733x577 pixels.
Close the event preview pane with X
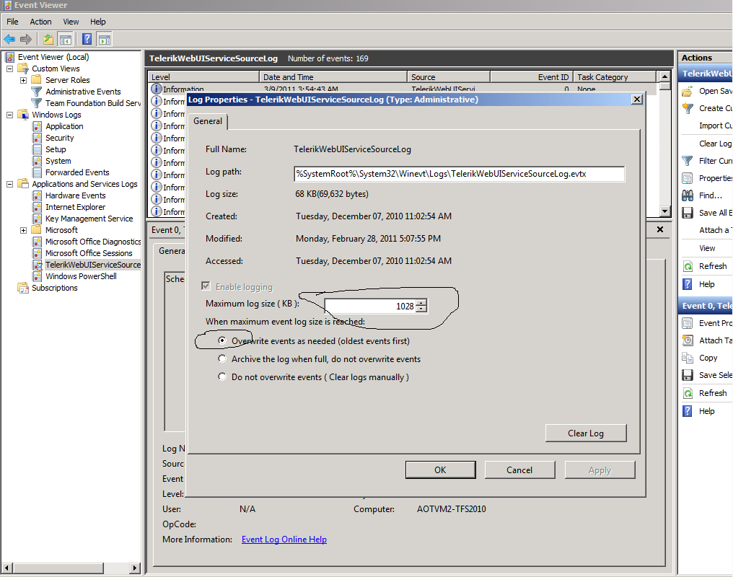pos(660,229)
